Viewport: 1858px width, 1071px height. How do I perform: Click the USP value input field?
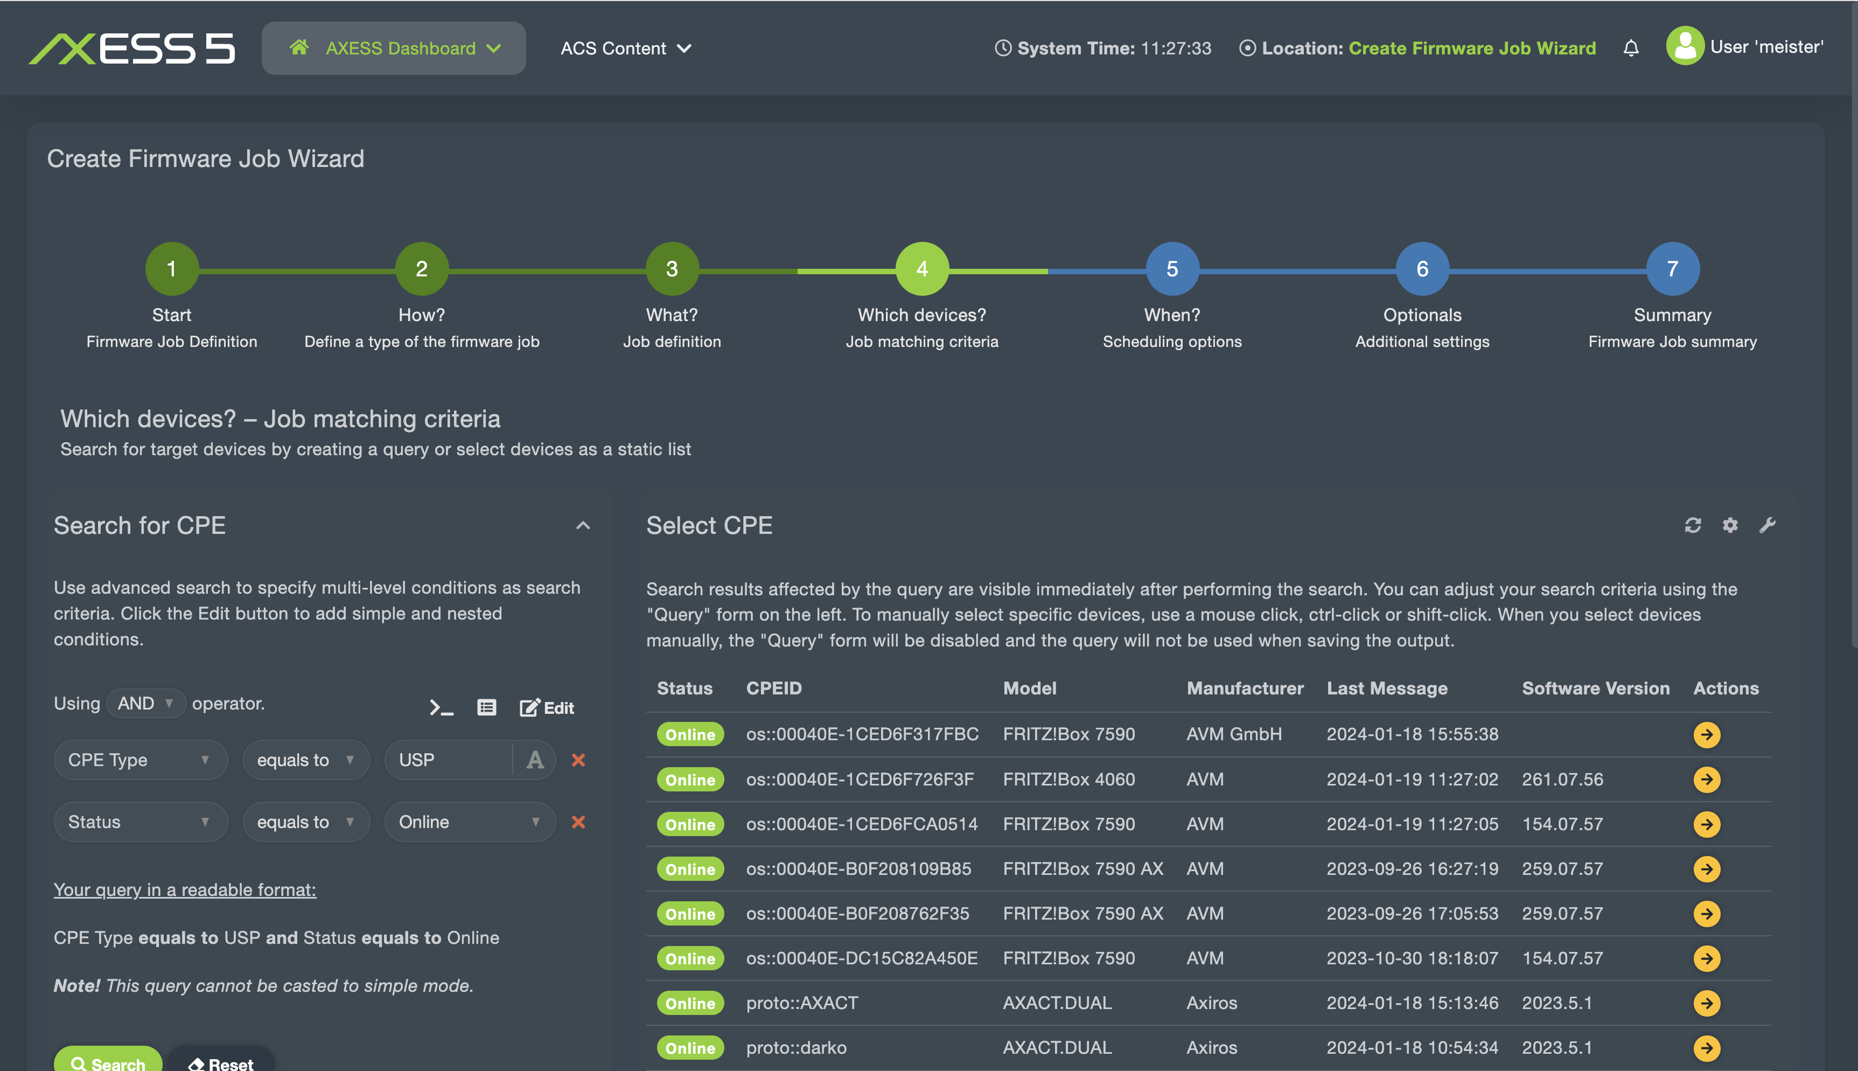(449, 760)
